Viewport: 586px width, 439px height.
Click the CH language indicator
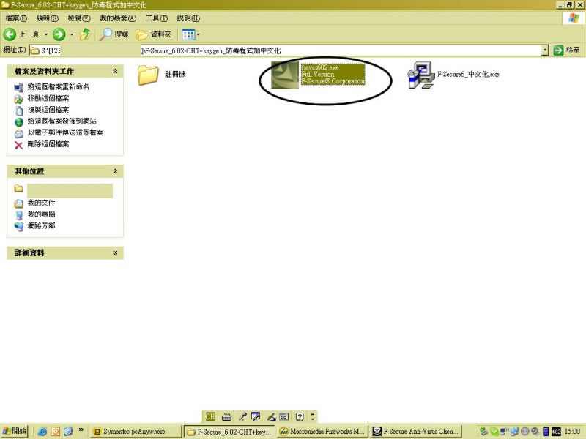(210, 416)
